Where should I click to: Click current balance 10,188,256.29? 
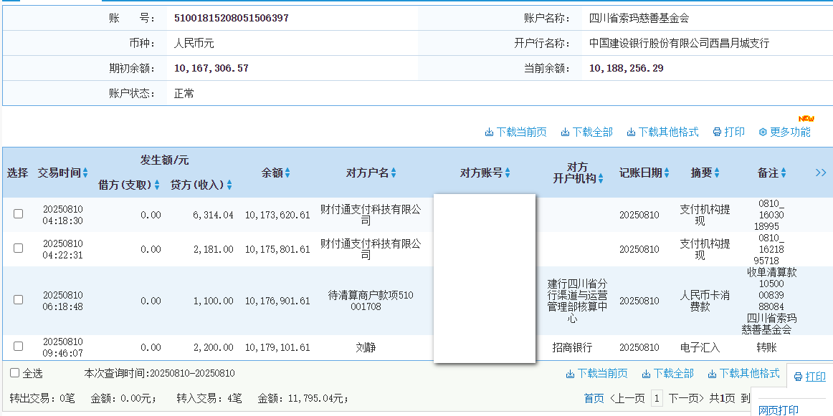(627, 69)
